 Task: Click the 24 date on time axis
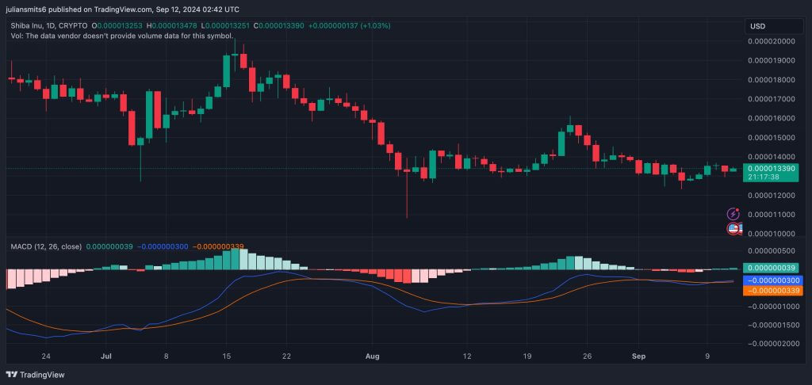45,356
